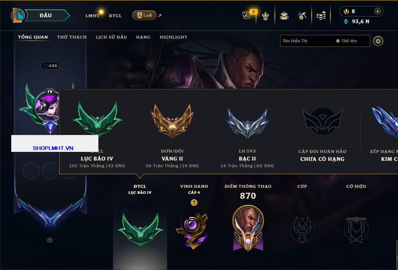Open the profile settings gear icon
398x270 pixels.
click(x=378, y=41)
